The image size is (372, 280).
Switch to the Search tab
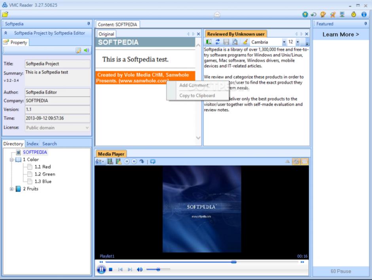pos(49,144)
